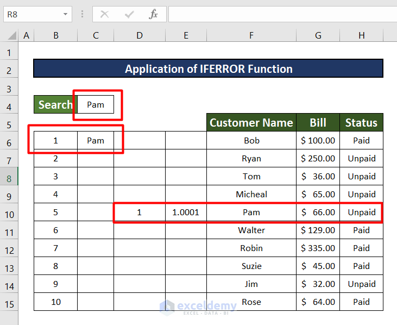Select row 6 header
Image resolution: width=397 pixels, height=325 pixels.
tap(9, 141)
